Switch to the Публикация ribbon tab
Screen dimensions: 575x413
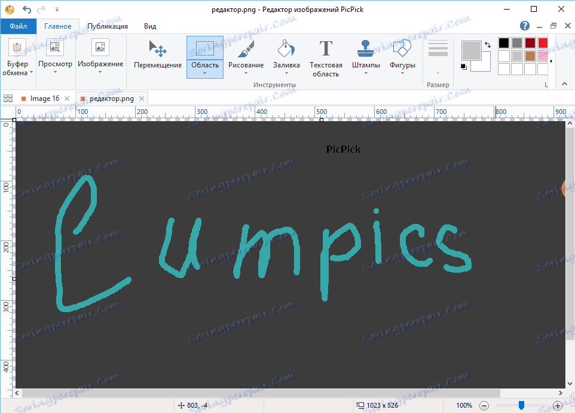click(108, 26)
